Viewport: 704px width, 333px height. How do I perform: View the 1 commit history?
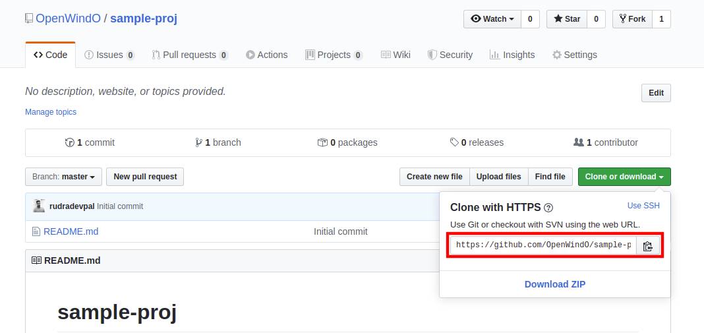90,142
